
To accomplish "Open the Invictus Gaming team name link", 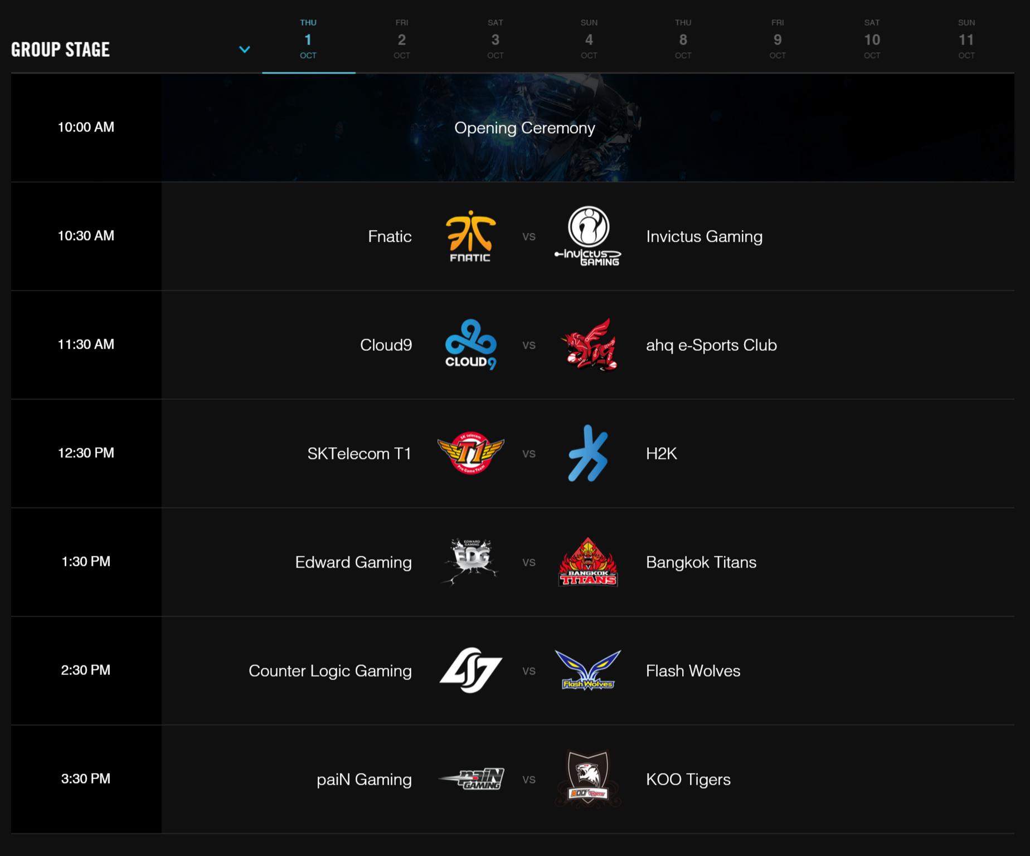I will point(704,236).
